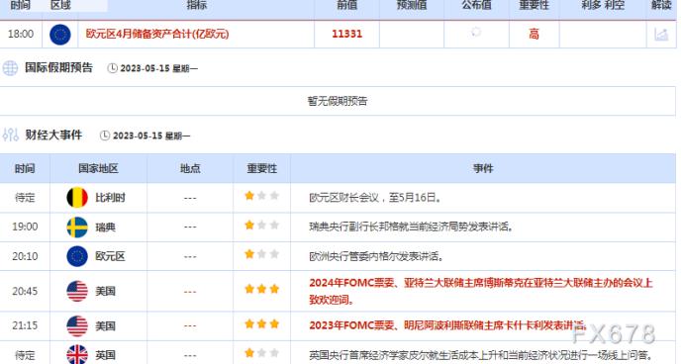Click the importance value 高

click(x=534, y=34)
